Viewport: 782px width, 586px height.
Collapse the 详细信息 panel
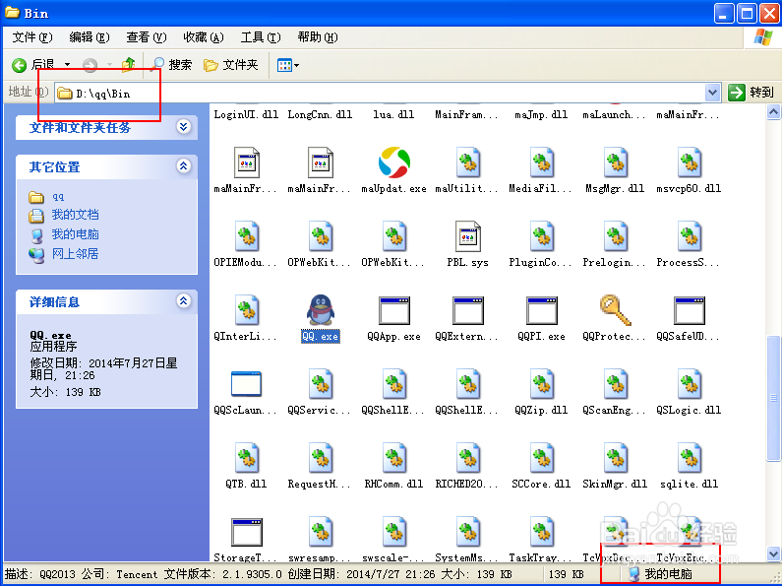pos(184,301)
